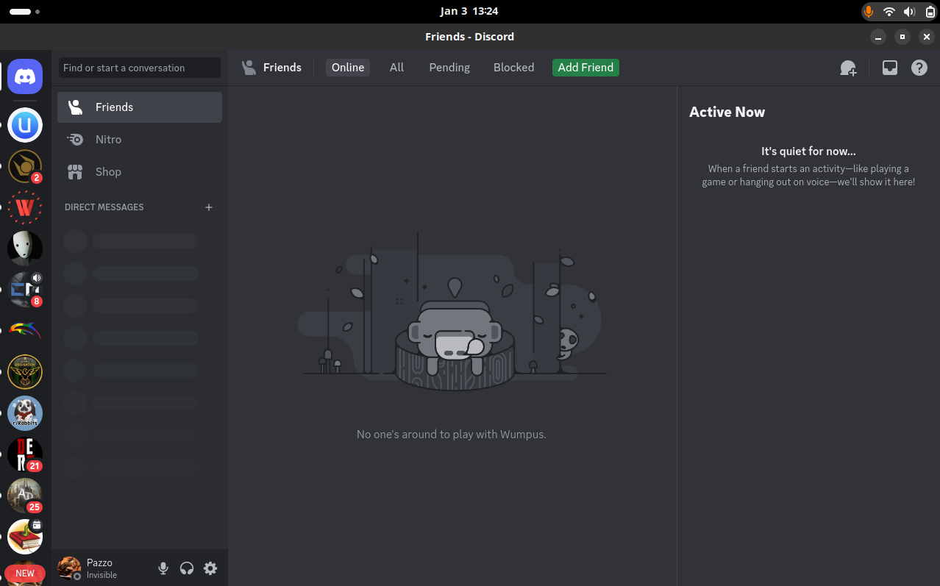This screenshot has width=940, height=586.
Task: Open the All friends view
Action: (x=396, y=67)
